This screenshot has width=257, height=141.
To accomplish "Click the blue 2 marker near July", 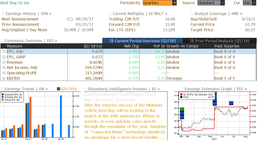I will (x=231, y=103).
